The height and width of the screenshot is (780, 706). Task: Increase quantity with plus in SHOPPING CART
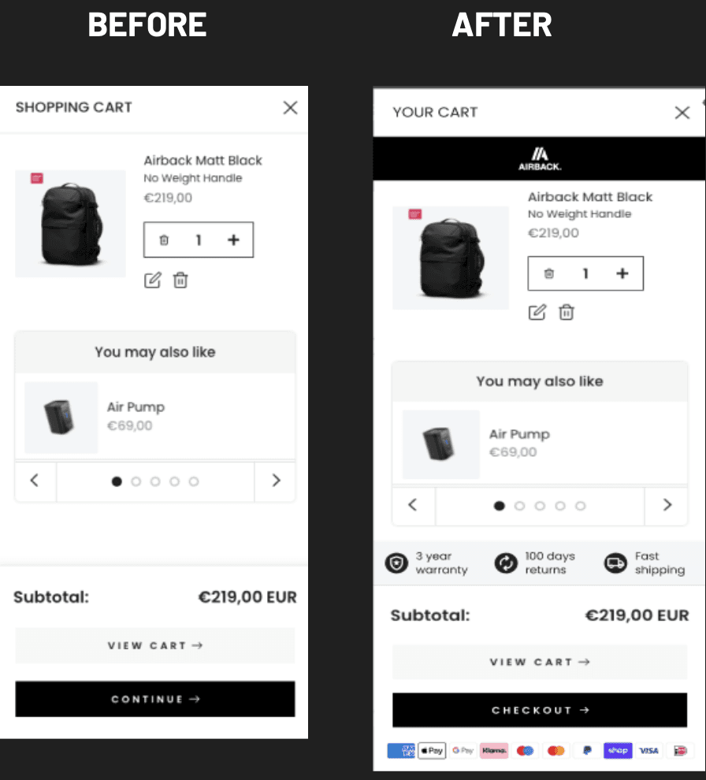click(x=233, y=240)
